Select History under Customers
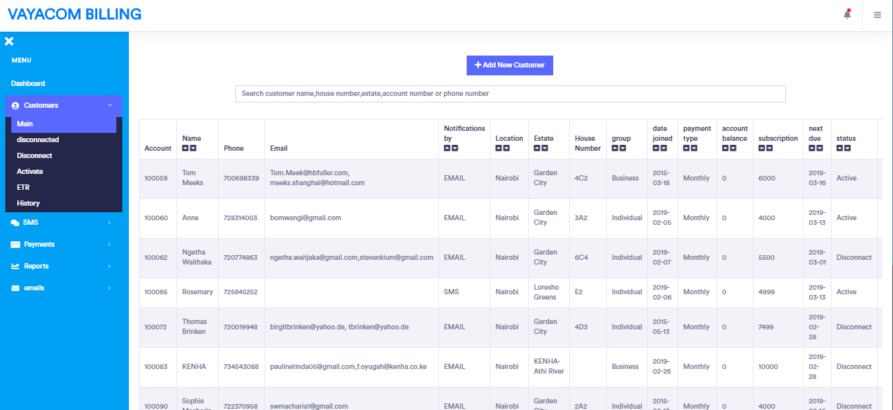 click(x=28, y=203)
